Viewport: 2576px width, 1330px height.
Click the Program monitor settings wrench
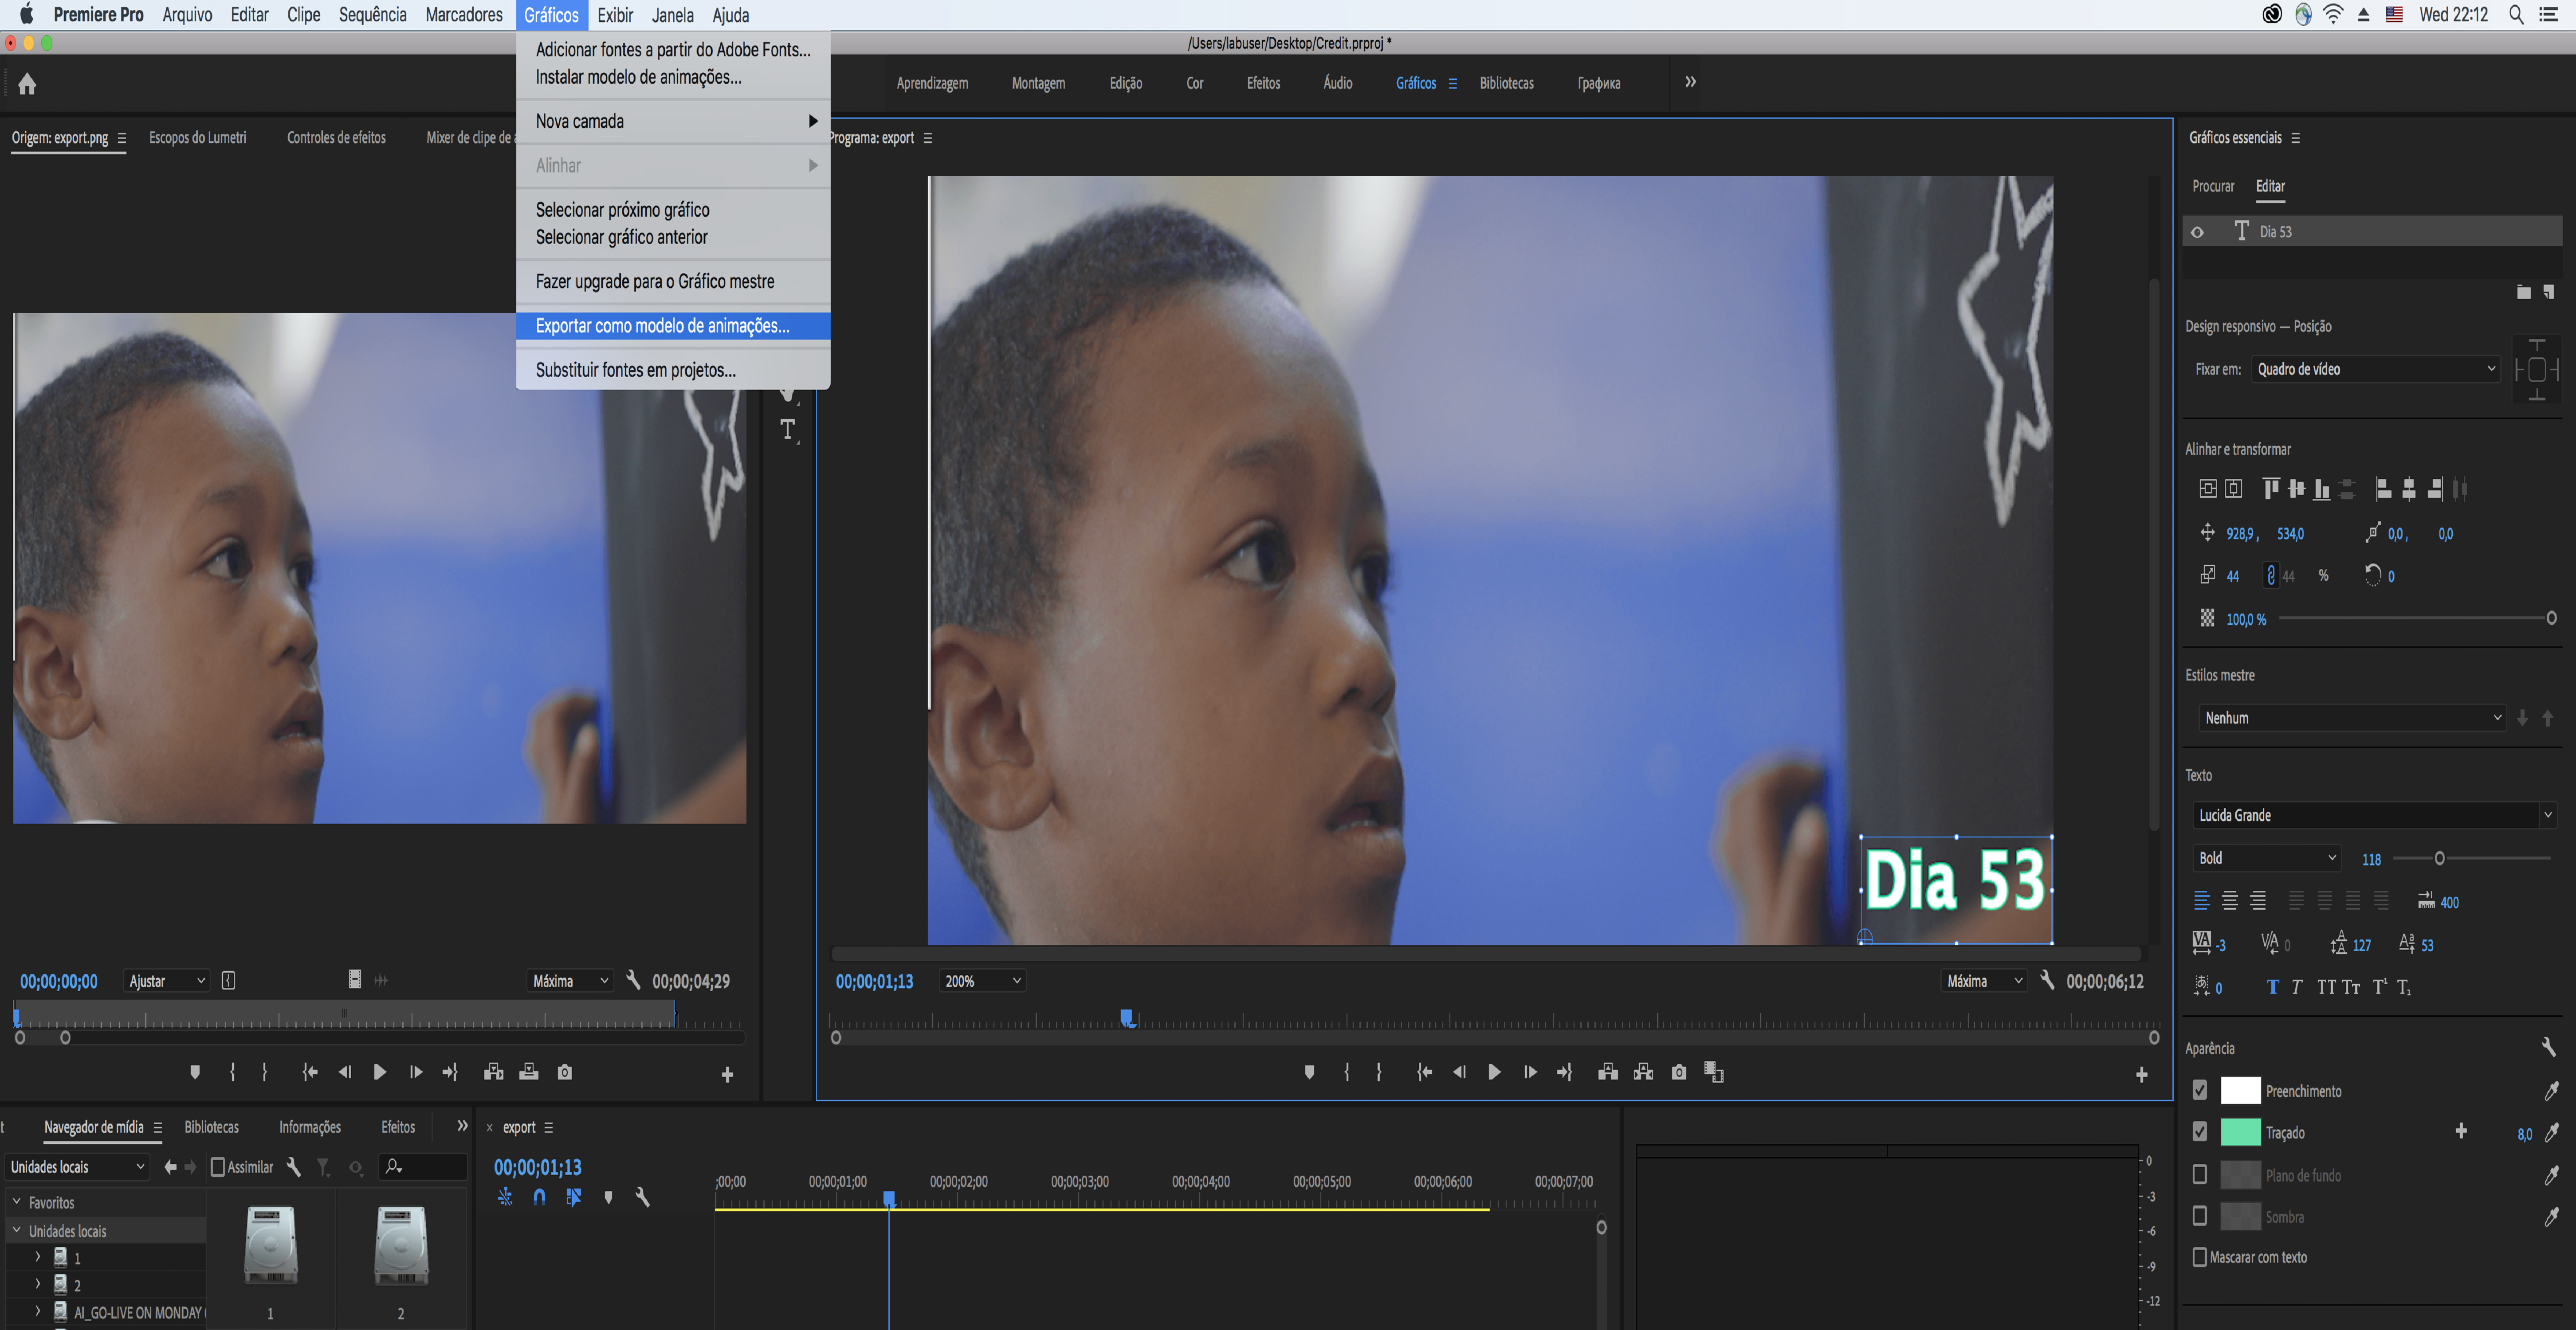[2047, 980]
